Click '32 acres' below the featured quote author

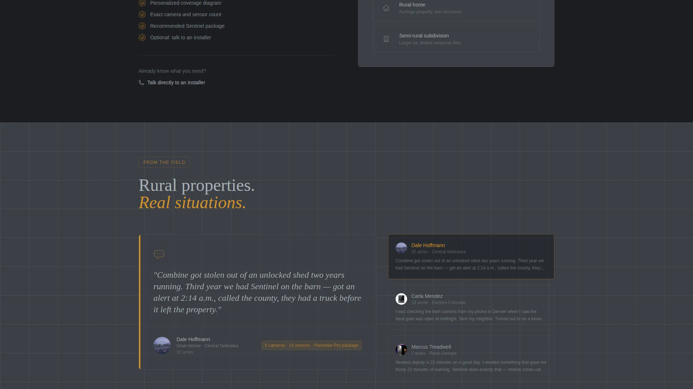pos(185,352)
